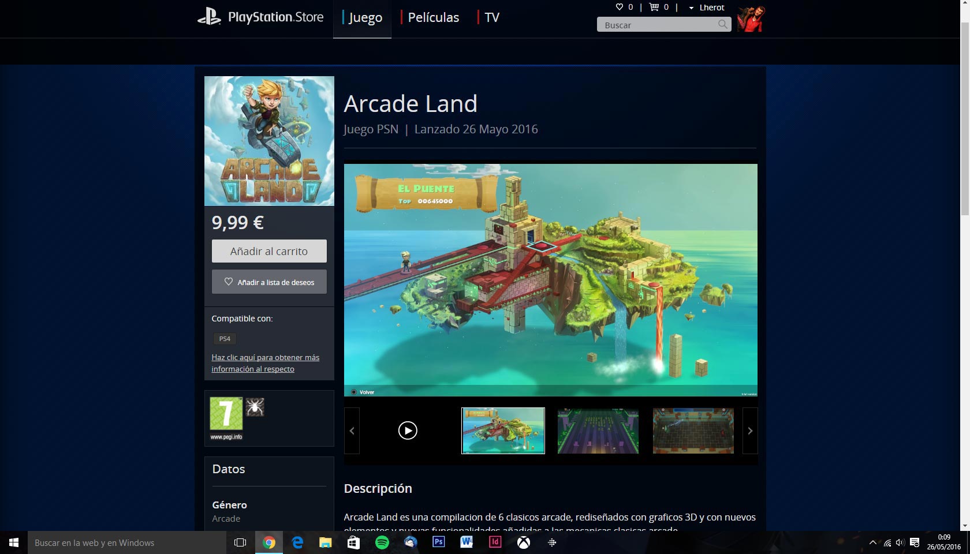Open network wifi tray icon
The image size is (970, 554).
[x=887, y=542]
